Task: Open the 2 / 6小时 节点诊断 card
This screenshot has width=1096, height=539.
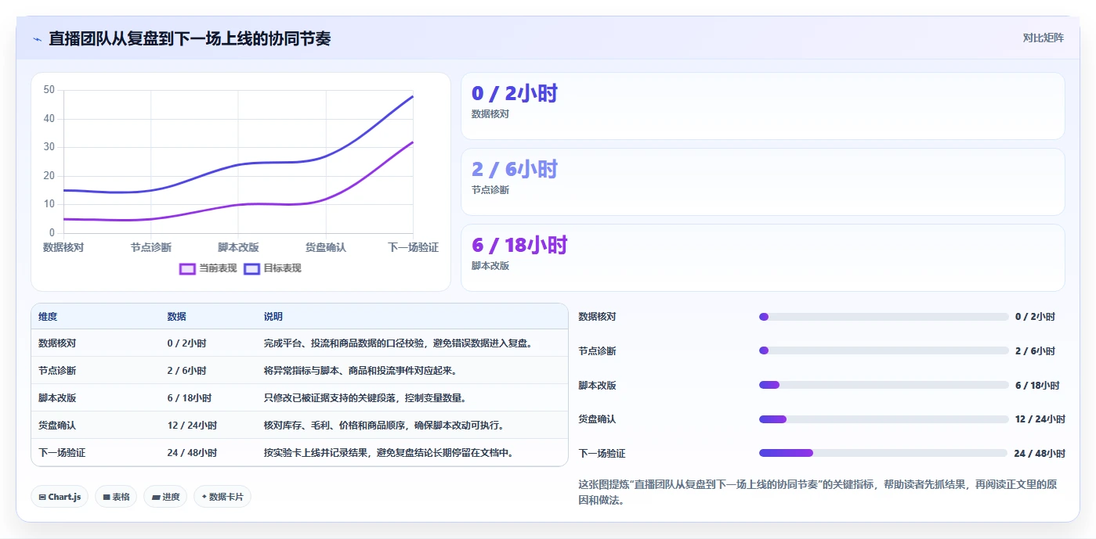Action: (762, 182)
